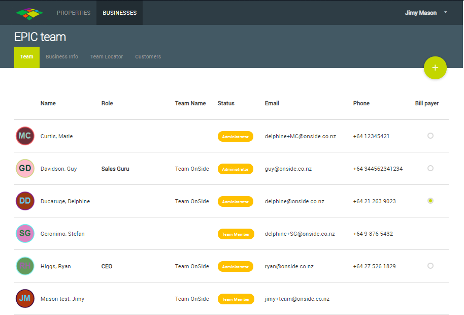Click Guy Davidson's GD avatar
This screenshot has height=315, width=464.
(25, 169)
